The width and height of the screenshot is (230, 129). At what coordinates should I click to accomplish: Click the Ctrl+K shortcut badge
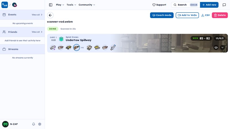[x=193, y=5]
